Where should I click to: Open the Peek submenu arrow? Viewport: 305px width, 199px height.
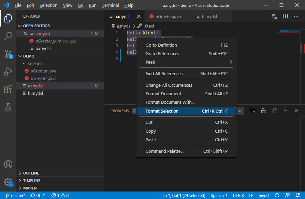point(231,62)
